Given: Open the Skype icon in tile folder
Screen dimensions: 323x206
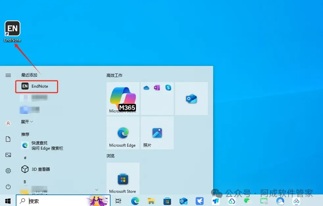Looking at the screenshot, I should click(x=168, y=88).
